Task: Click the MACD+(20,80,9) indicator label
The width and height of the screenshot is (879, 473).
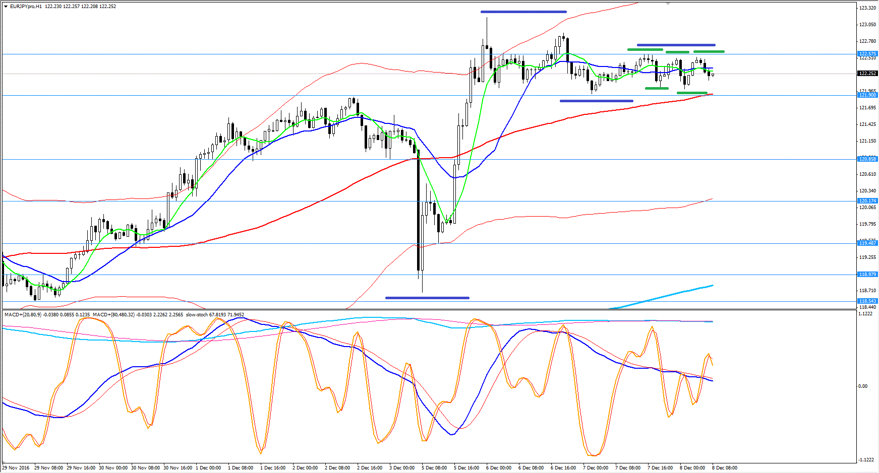Action: tap(23, 315)
